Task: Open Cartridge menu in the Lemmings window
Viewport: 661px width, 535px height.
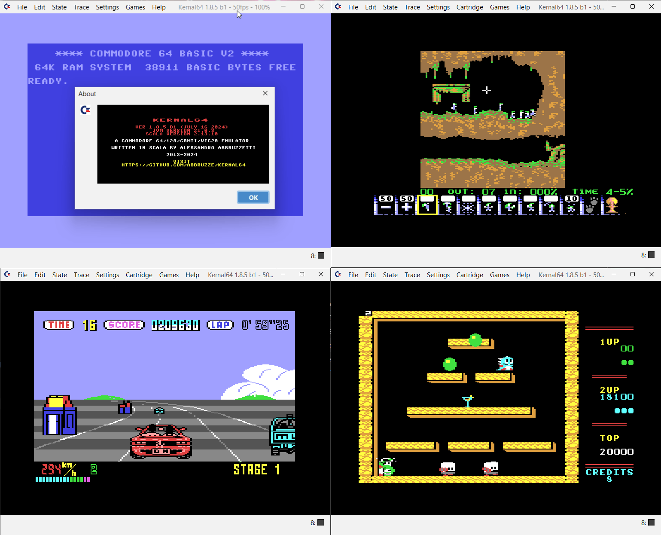Action: click(470, 7)
